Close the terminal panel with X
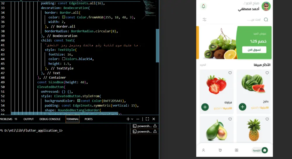 pyautogui.click(x=154, y=119)
